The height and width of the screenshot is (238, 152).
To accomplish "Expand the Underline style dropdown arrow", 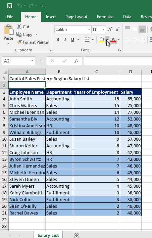I will click(x=78, y=40).
